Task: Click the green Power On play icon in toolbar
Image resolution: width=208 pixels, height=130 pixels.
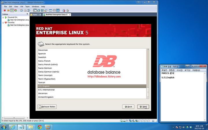Action: pyautogui.click(x=12, y=10)
